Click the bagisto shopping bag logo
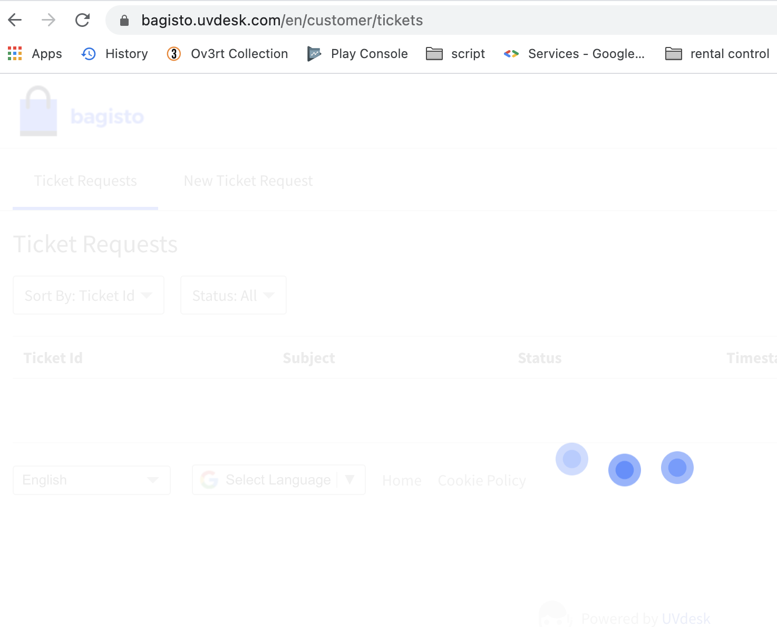 38,111
